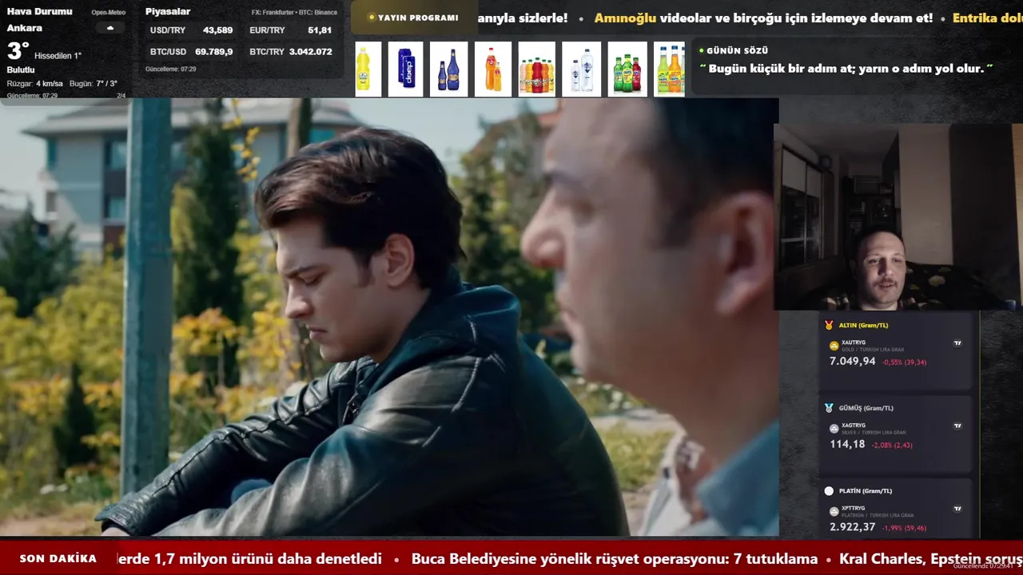Select the clear water bottles thumbnail

(x=581, y=69)
